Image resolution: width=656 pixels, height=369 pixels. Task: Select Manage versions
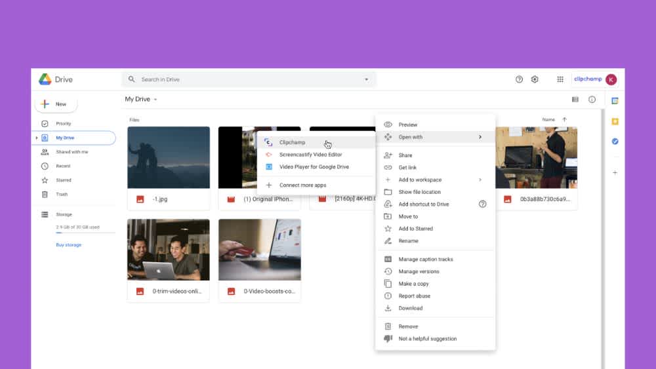click(435, 271)
